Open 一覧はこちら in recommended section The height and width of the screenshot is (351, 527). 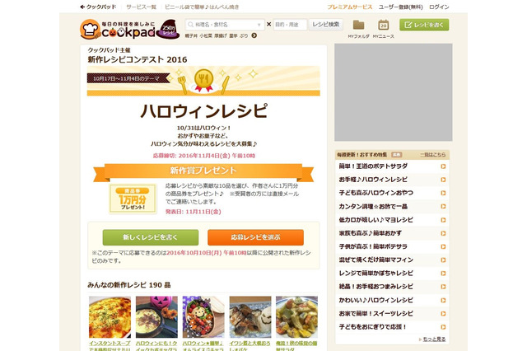tap(432, 155)
